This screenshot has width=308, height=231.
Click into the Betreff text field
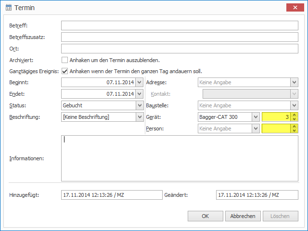click(180, 26)
